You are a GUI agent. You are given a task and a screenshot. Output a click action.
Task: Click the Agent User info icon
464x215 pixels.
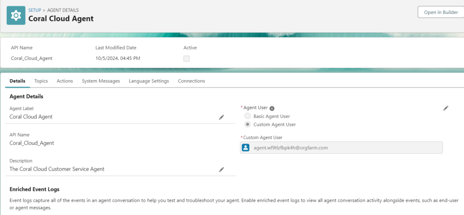point(272,108)
